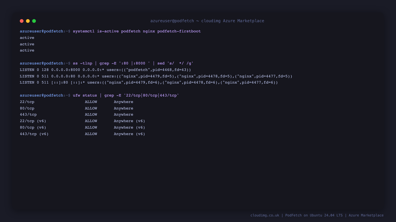Screen dimensions: 396x222
Task: Click the '80/tcp' rule without v6
Action: 76,108
